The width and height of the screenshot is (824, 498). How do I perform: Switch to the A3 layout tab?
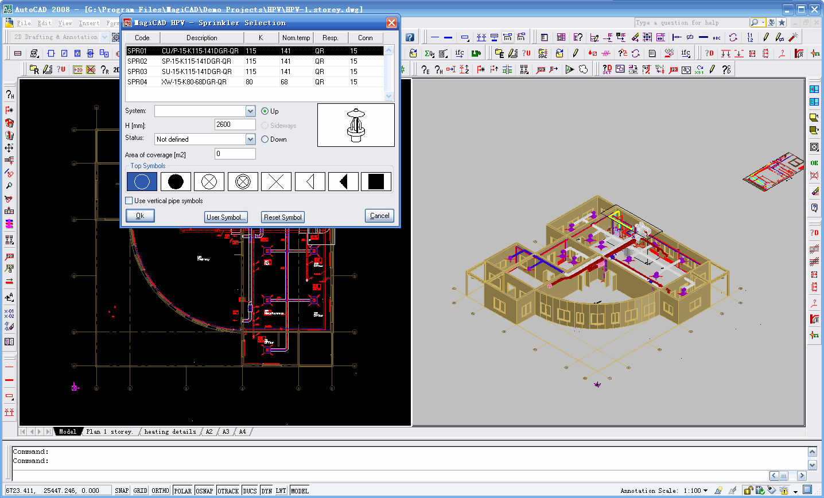pos(226,431)
